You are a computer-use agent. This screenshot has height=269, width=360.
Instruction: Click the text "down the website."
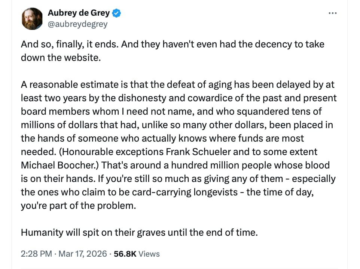pos(61,58)
